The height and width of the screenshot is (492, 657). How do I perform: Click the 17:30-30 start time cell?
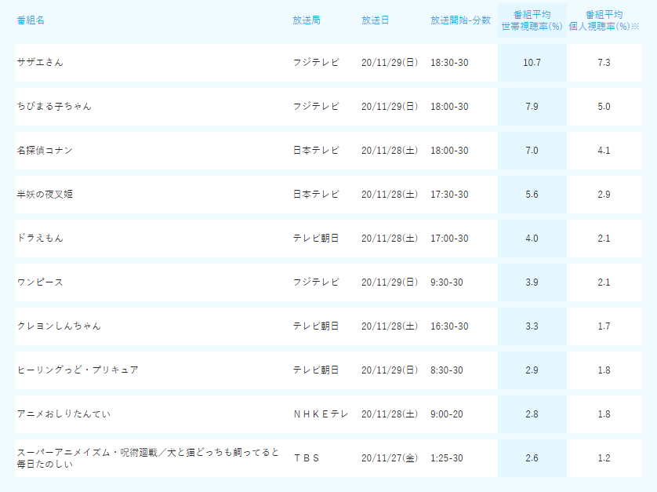pyautogui.click(x=449, y=194)
